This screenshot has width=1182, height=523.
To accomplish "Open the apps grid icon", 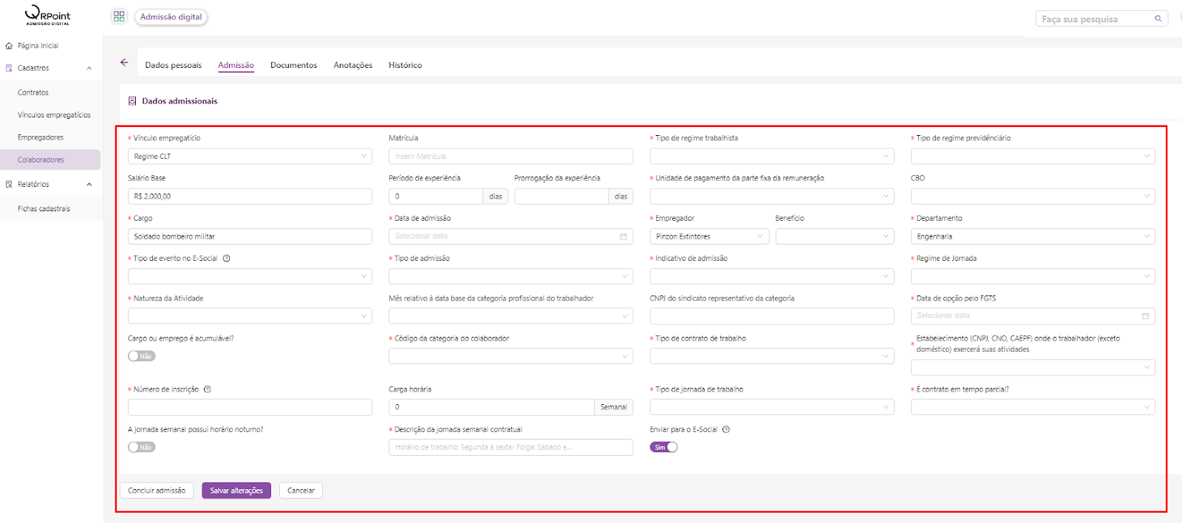I will 119,16.
